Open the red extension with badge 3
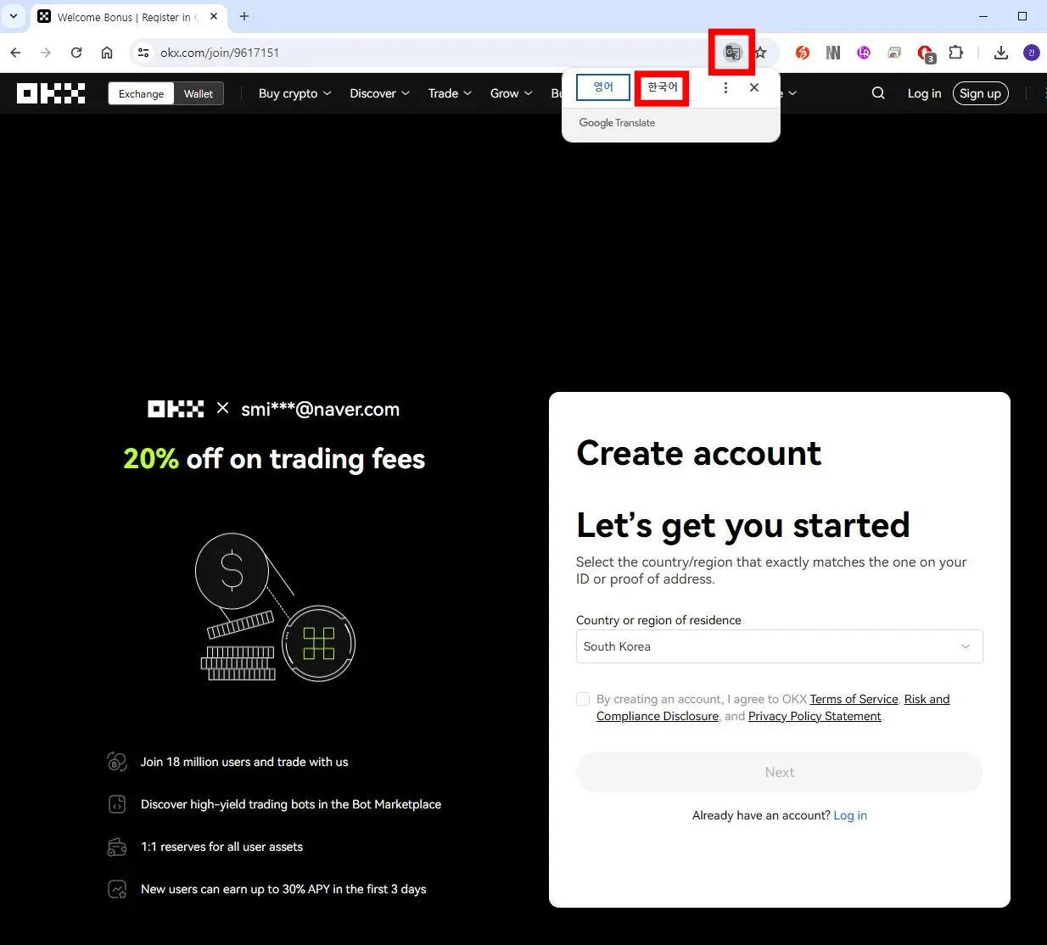The image size is (1047, 945). click(x=926, y=53)
